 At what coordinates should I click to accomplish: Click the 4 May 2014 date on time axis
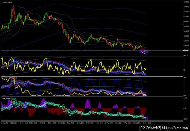(x=99, y=123)
